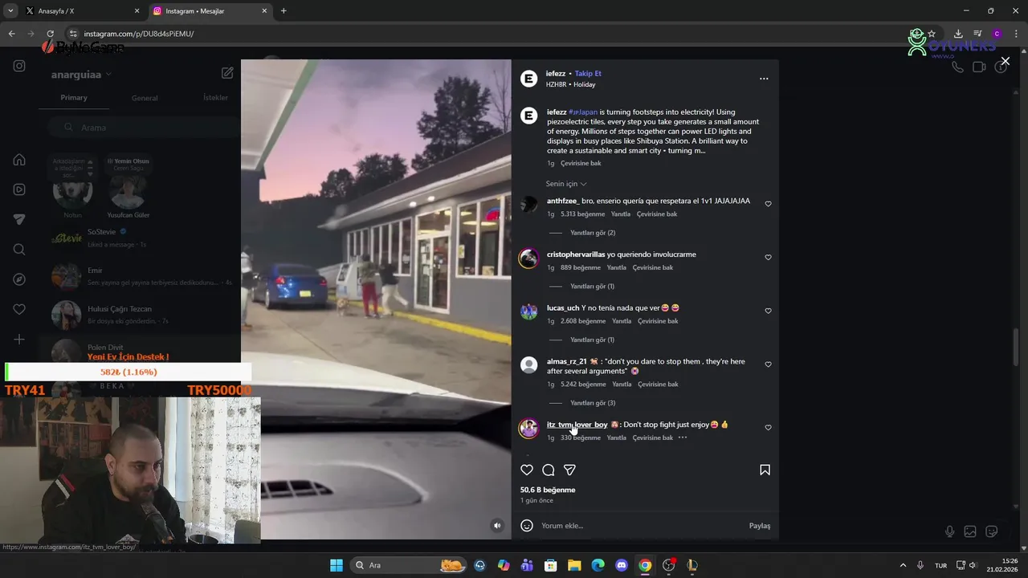Expand replies (3) under almas_rz_21 comment
Image resolution: width=1028 pixels, height=578 pixels.
point(593,403)
